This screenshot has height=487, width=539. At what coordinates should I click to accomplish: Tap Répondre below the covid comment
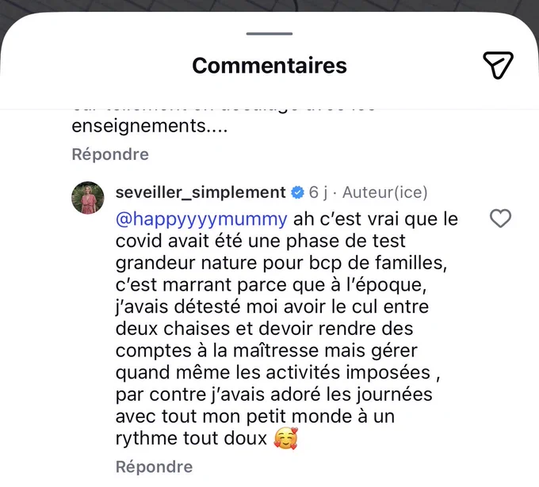[x=154, y=466]
